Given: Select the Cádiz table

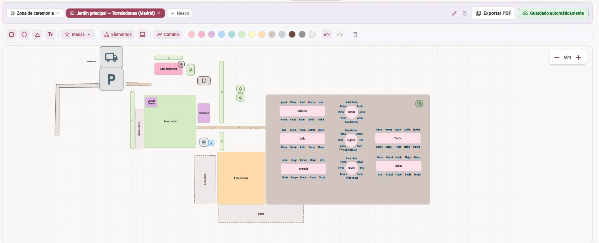Looking at the screenshot, I should point(303,139).
